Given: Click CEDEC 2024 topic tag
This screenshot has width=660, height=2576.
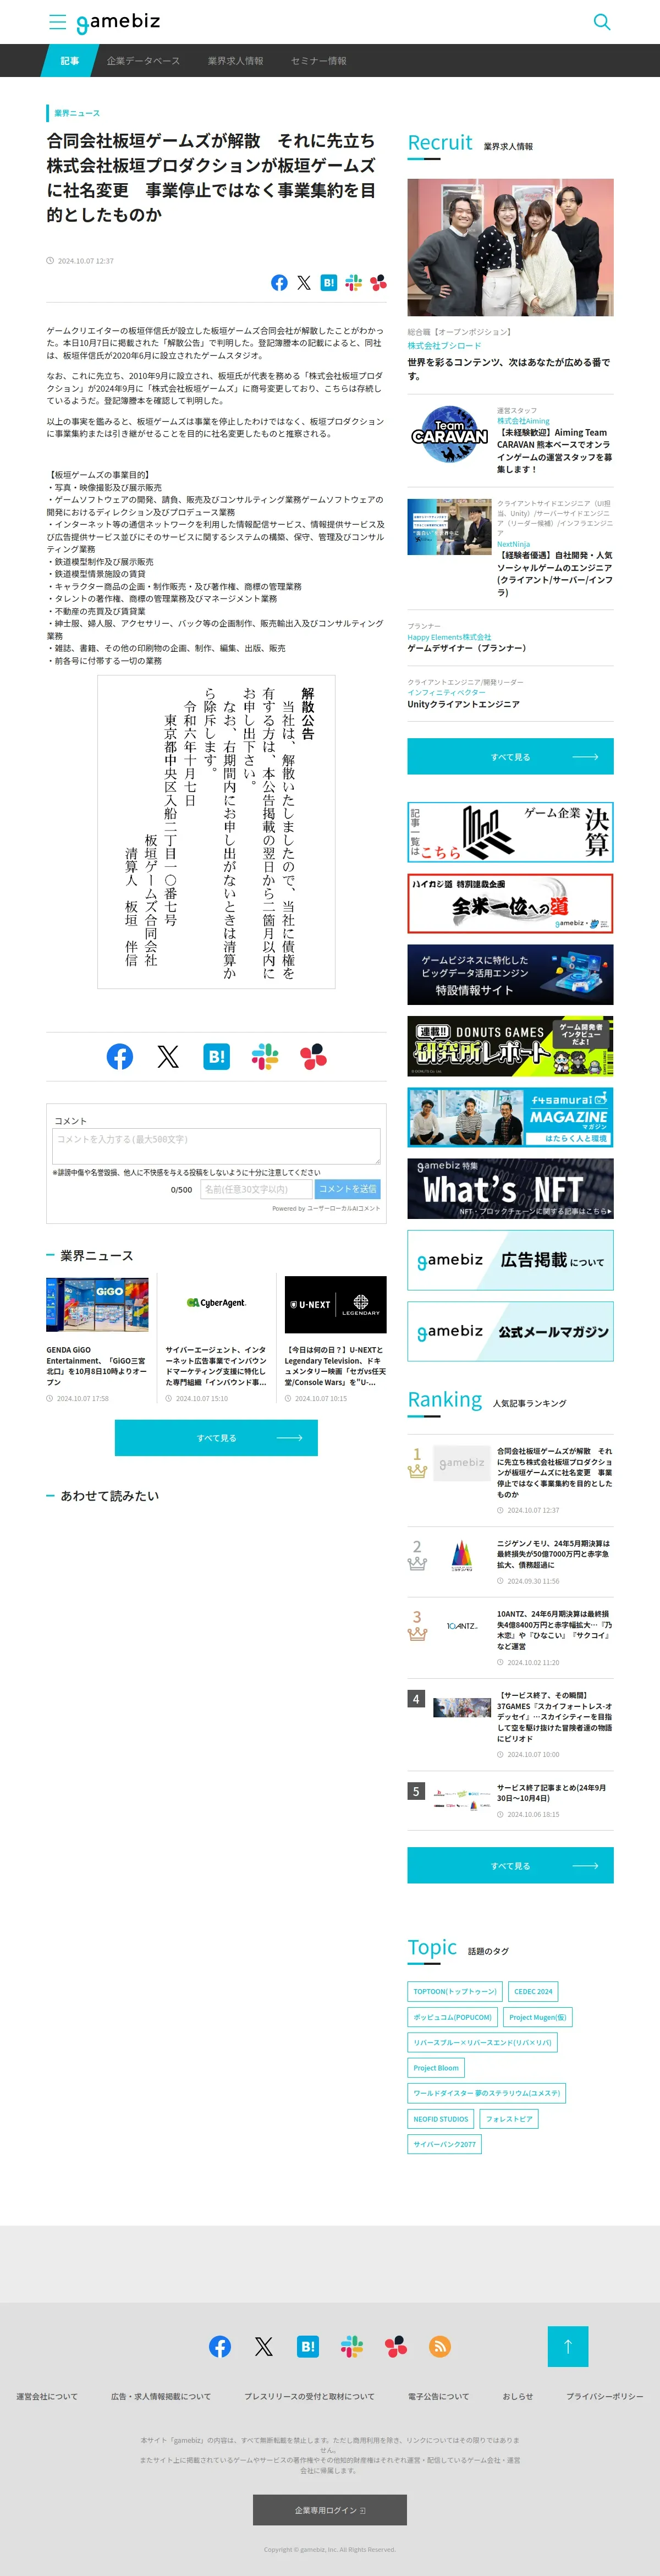Looking at the screenshot, I should coord(533,1991).
